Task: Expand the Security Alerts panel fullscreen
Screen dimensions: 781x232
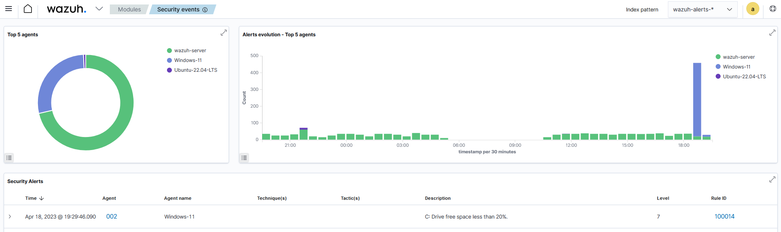Action: coord(772,179)
